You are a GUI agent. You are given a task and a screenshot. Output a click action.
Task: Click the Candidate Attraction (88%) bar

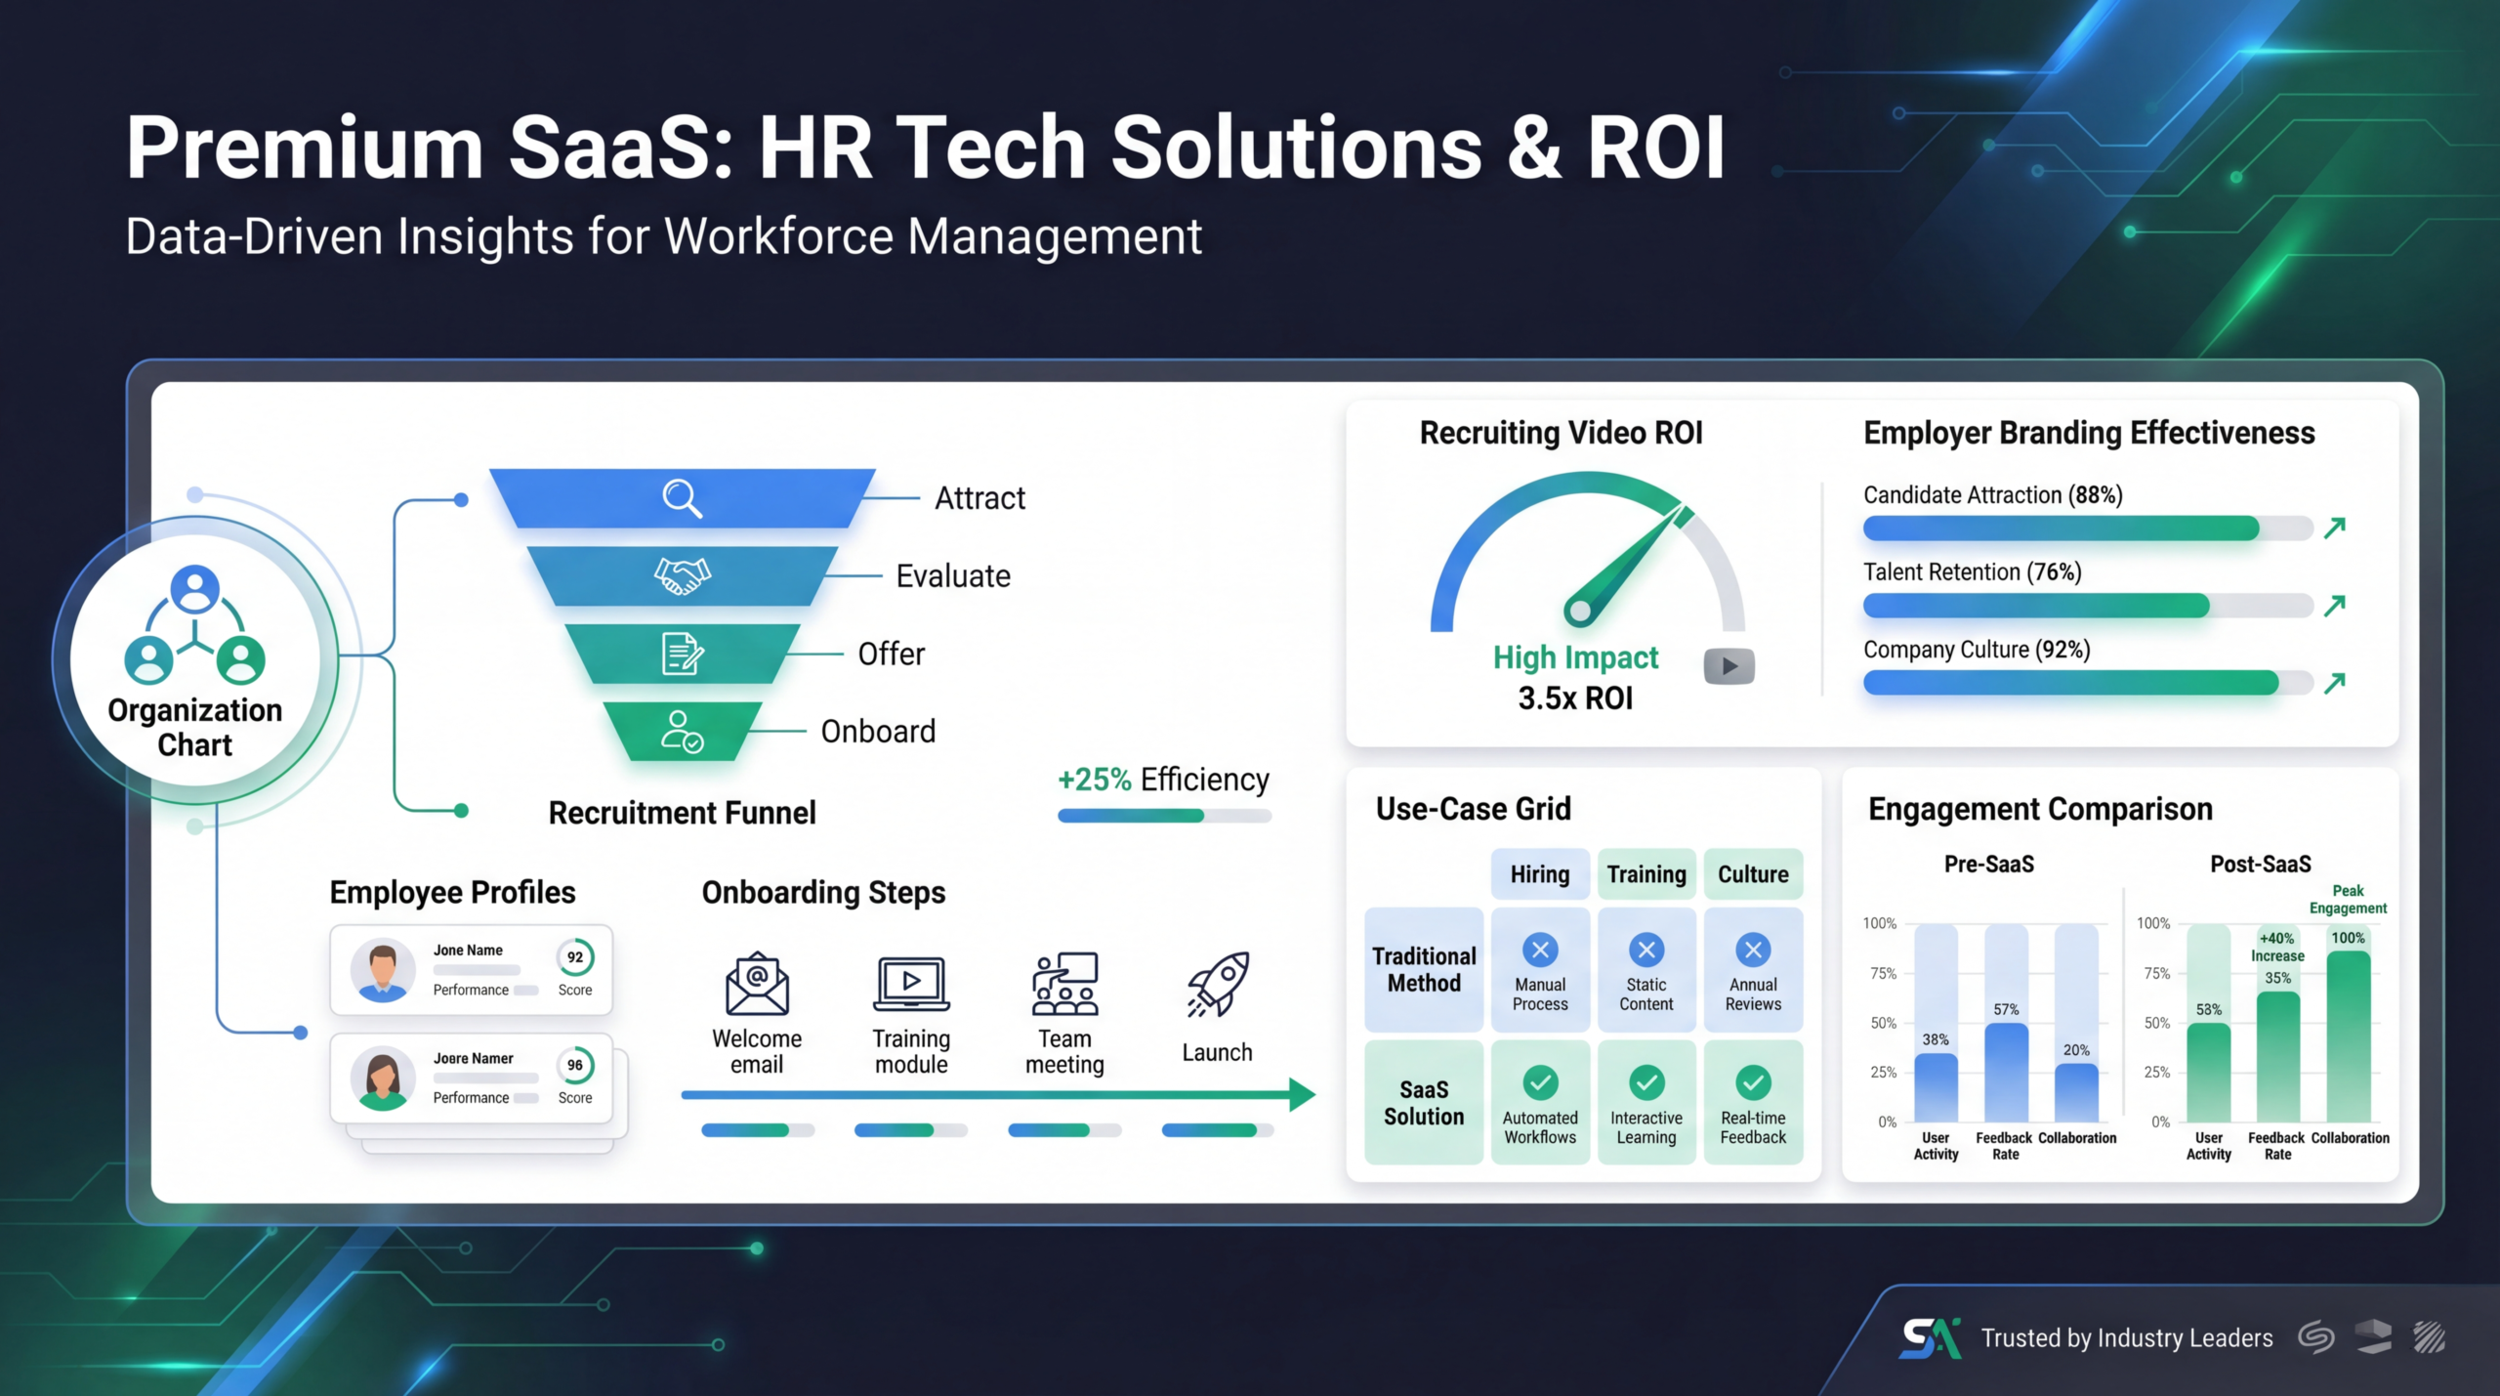[2088, 529]
